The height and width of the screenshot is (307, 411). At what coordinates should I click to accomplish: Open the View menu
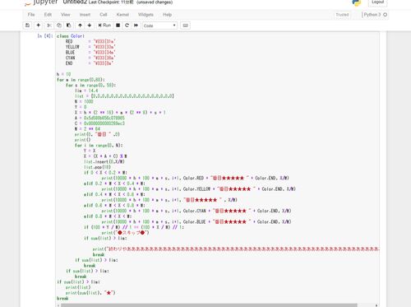pyautogui.click(x=66, y=15)
